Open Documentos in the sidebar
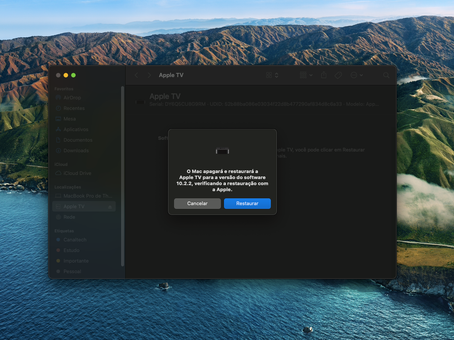The height and width of the screenshot is (340, 454). click(84, 140)
